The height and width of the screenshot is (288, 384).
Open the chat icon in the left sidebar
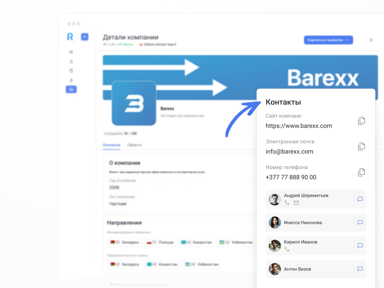tap(71, 52)
